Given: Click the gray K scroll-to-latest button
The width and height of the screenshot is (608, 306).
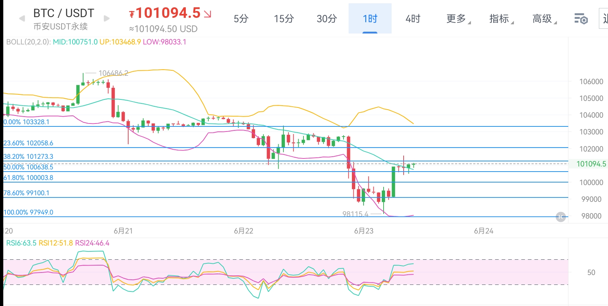Looking at the screenshot, I should click(x=561, y=217).
